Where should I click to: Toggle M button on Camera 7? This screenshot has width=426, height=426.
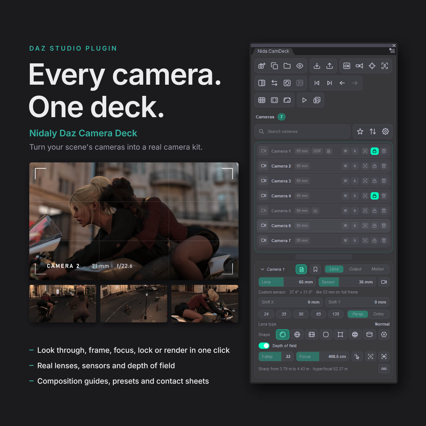click(x=345, y=240)
